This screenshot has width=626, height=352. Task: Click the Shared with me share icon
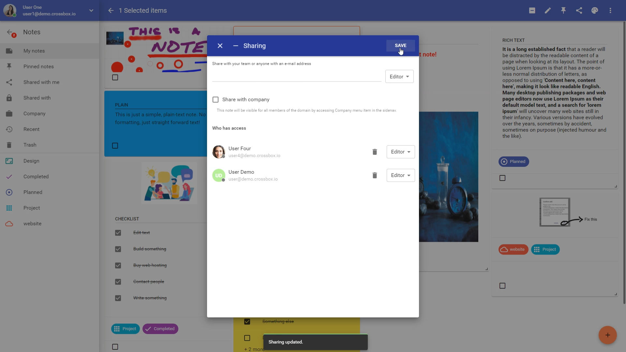coord(9,82)
